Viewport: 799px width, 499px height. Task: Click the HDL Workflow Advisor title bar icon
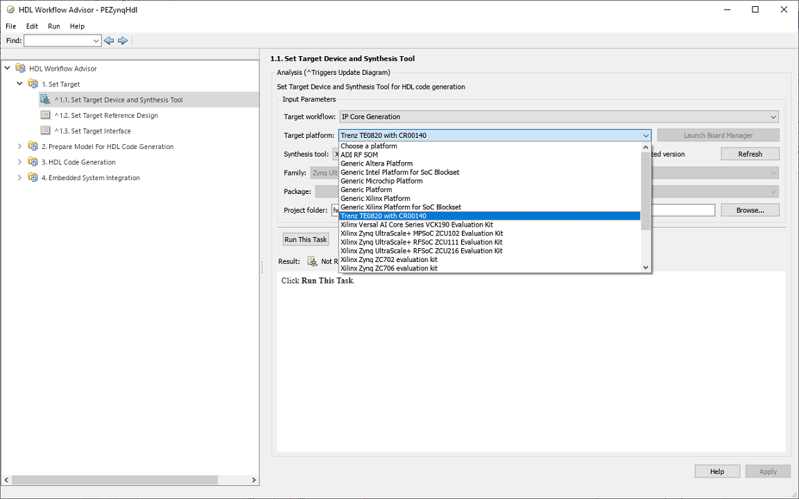(10, 10)
